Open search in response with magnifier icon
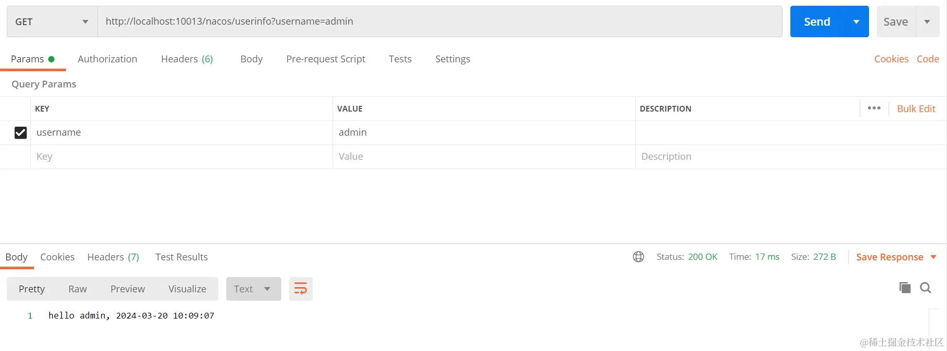This screenshot has width=947, height=351. click(x=926, y=288)
